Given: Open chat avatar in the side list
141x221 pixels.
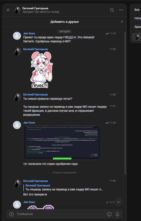Looking at the screenshot, I should [x=137, y=37].
